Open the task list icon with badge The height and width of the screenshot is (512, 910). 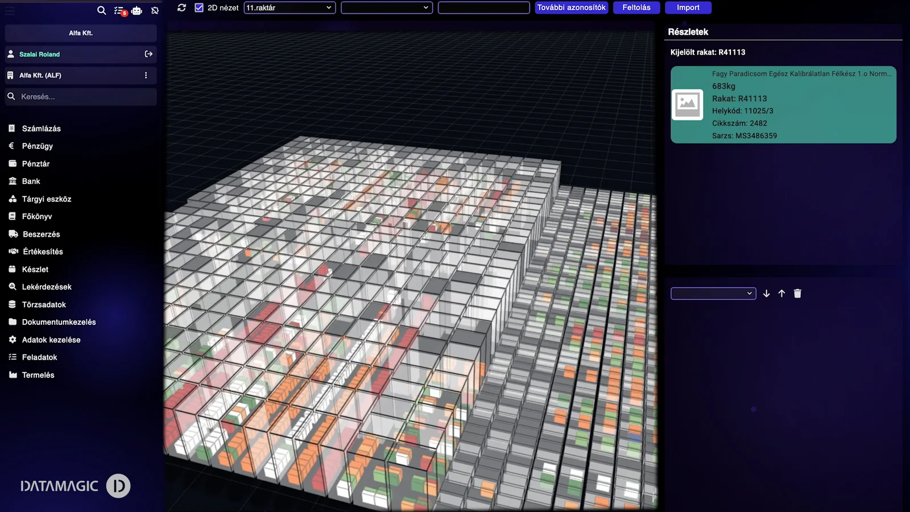click(119, 10)
